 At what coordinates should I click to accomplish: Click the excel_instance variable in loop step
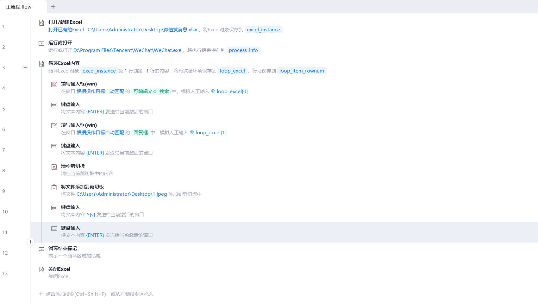99,71
